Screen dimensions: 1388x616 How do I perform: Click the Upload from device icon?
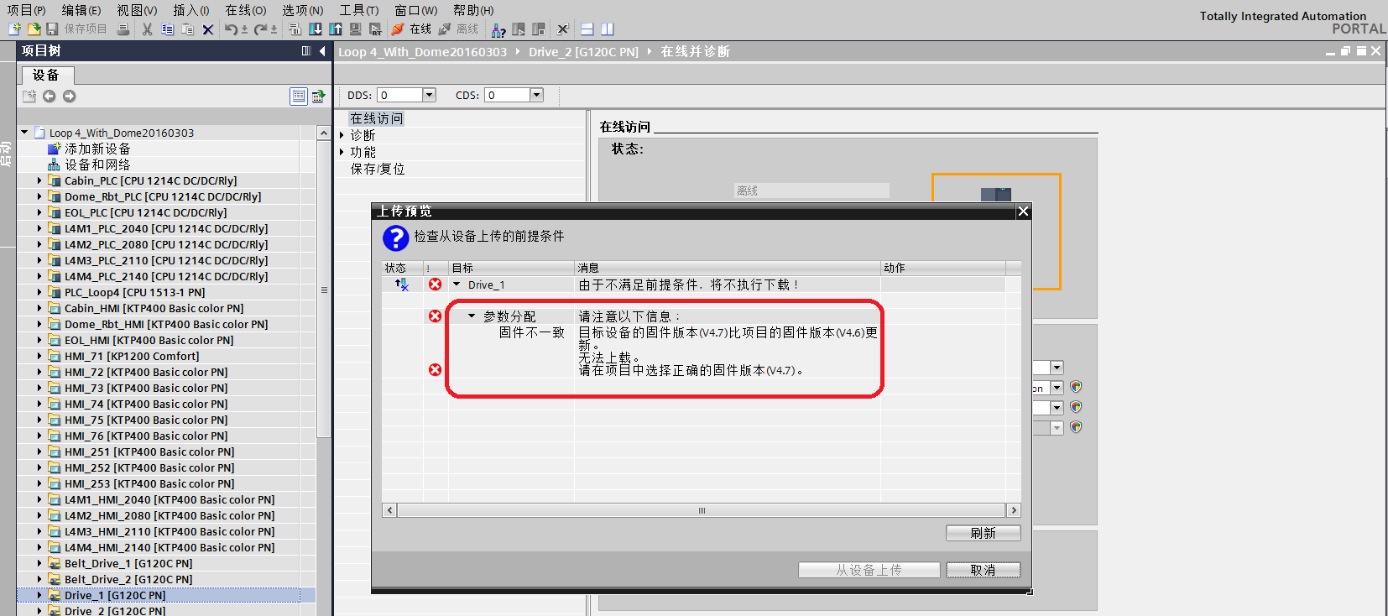click(336, 29)
